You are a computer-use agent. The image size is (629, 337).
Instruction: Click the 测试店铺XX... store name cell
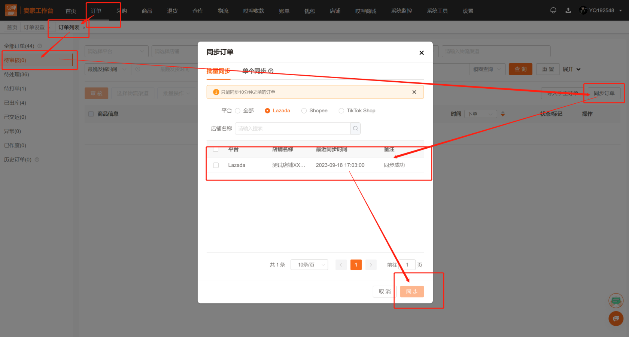pyautogui.click(x=289, y=165)
